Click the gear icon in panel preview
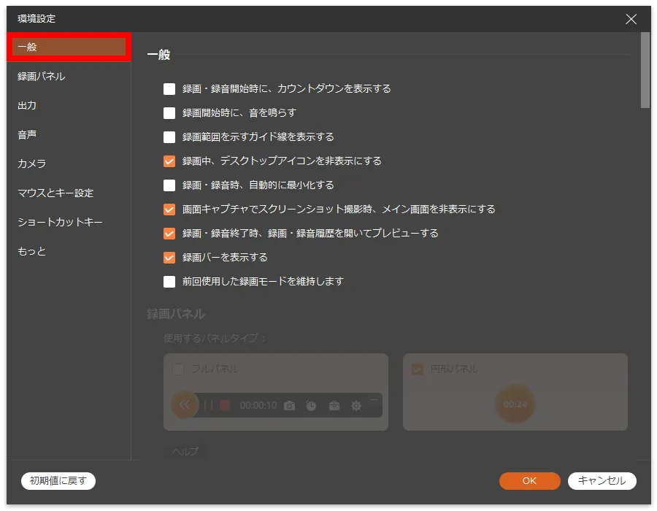This screenshot has width=657, height=511. click(x=356, y=405)
